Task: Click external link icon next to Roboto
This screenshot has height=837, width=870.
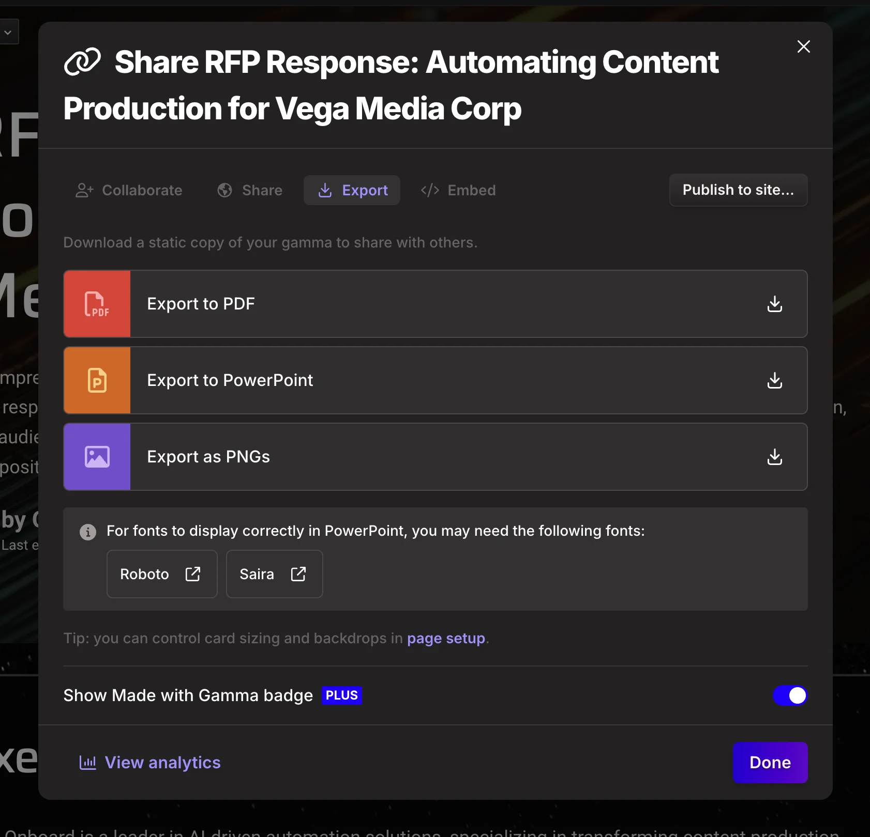Action: point(193,574)
